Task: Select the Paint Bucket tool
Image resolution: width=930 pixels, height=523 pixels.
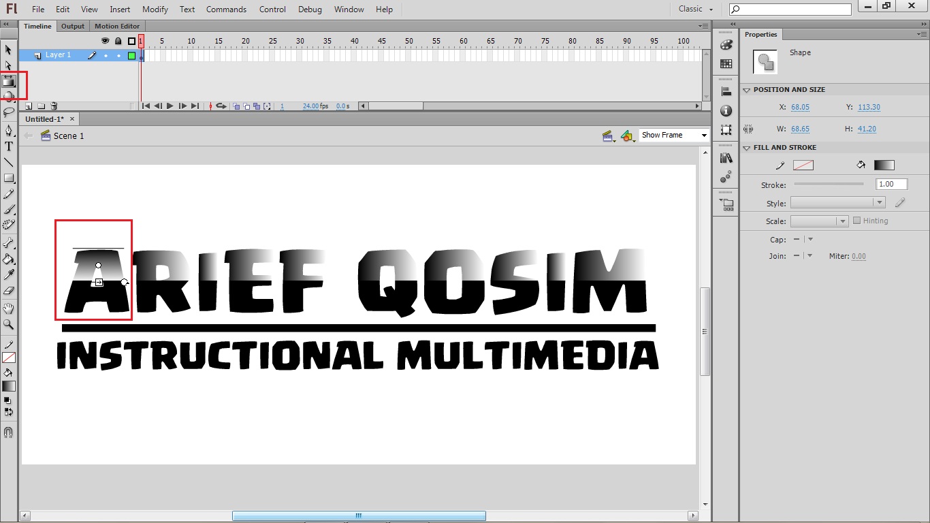Action: click(9, 259)
